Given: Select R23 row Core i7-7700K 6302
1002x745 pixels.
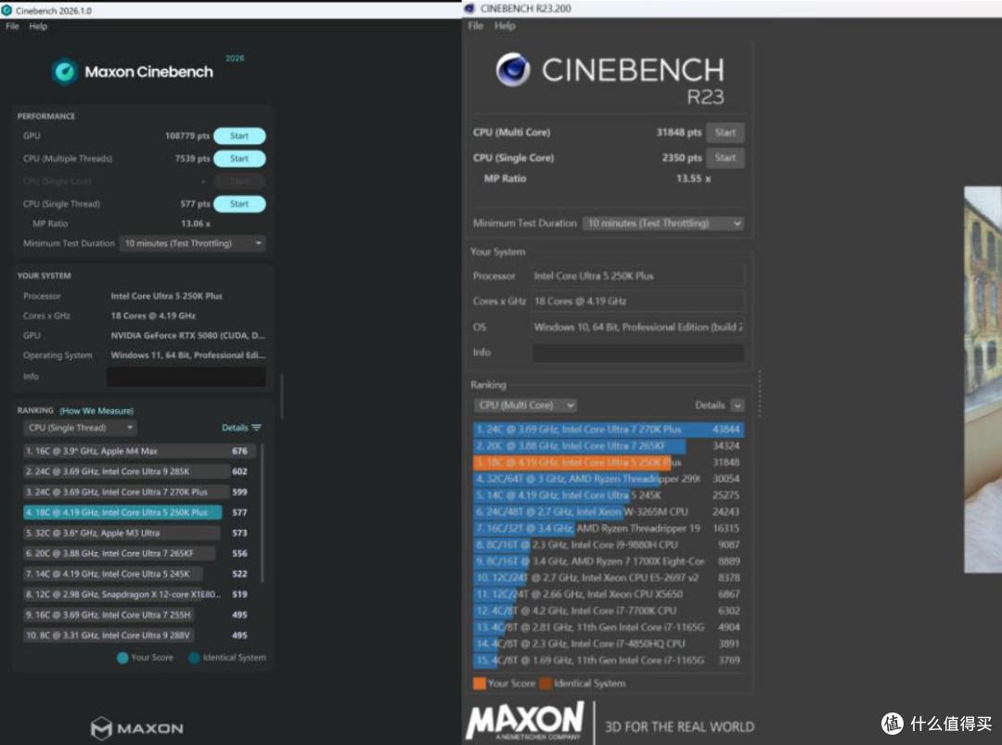Looking at the screenshot, I should pos(609,610).
